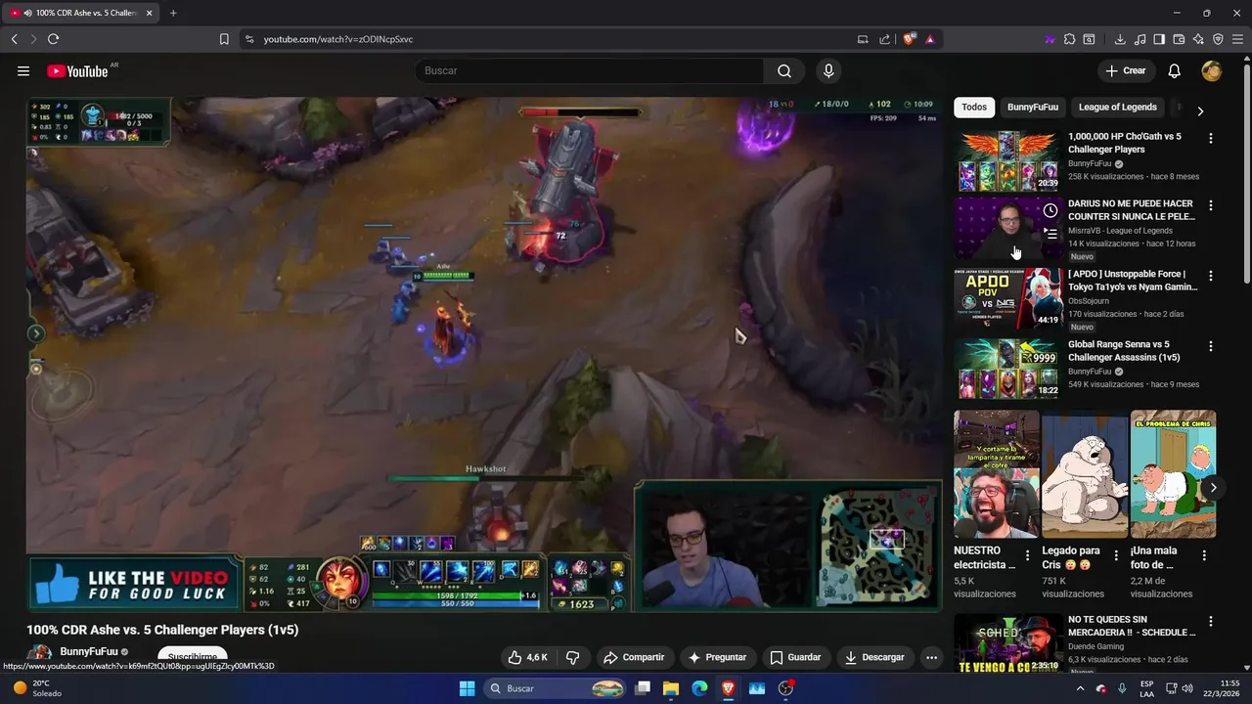
Task: Dislike the video with thumbs down
Action: pyautogui.click(x=573, y=657)
